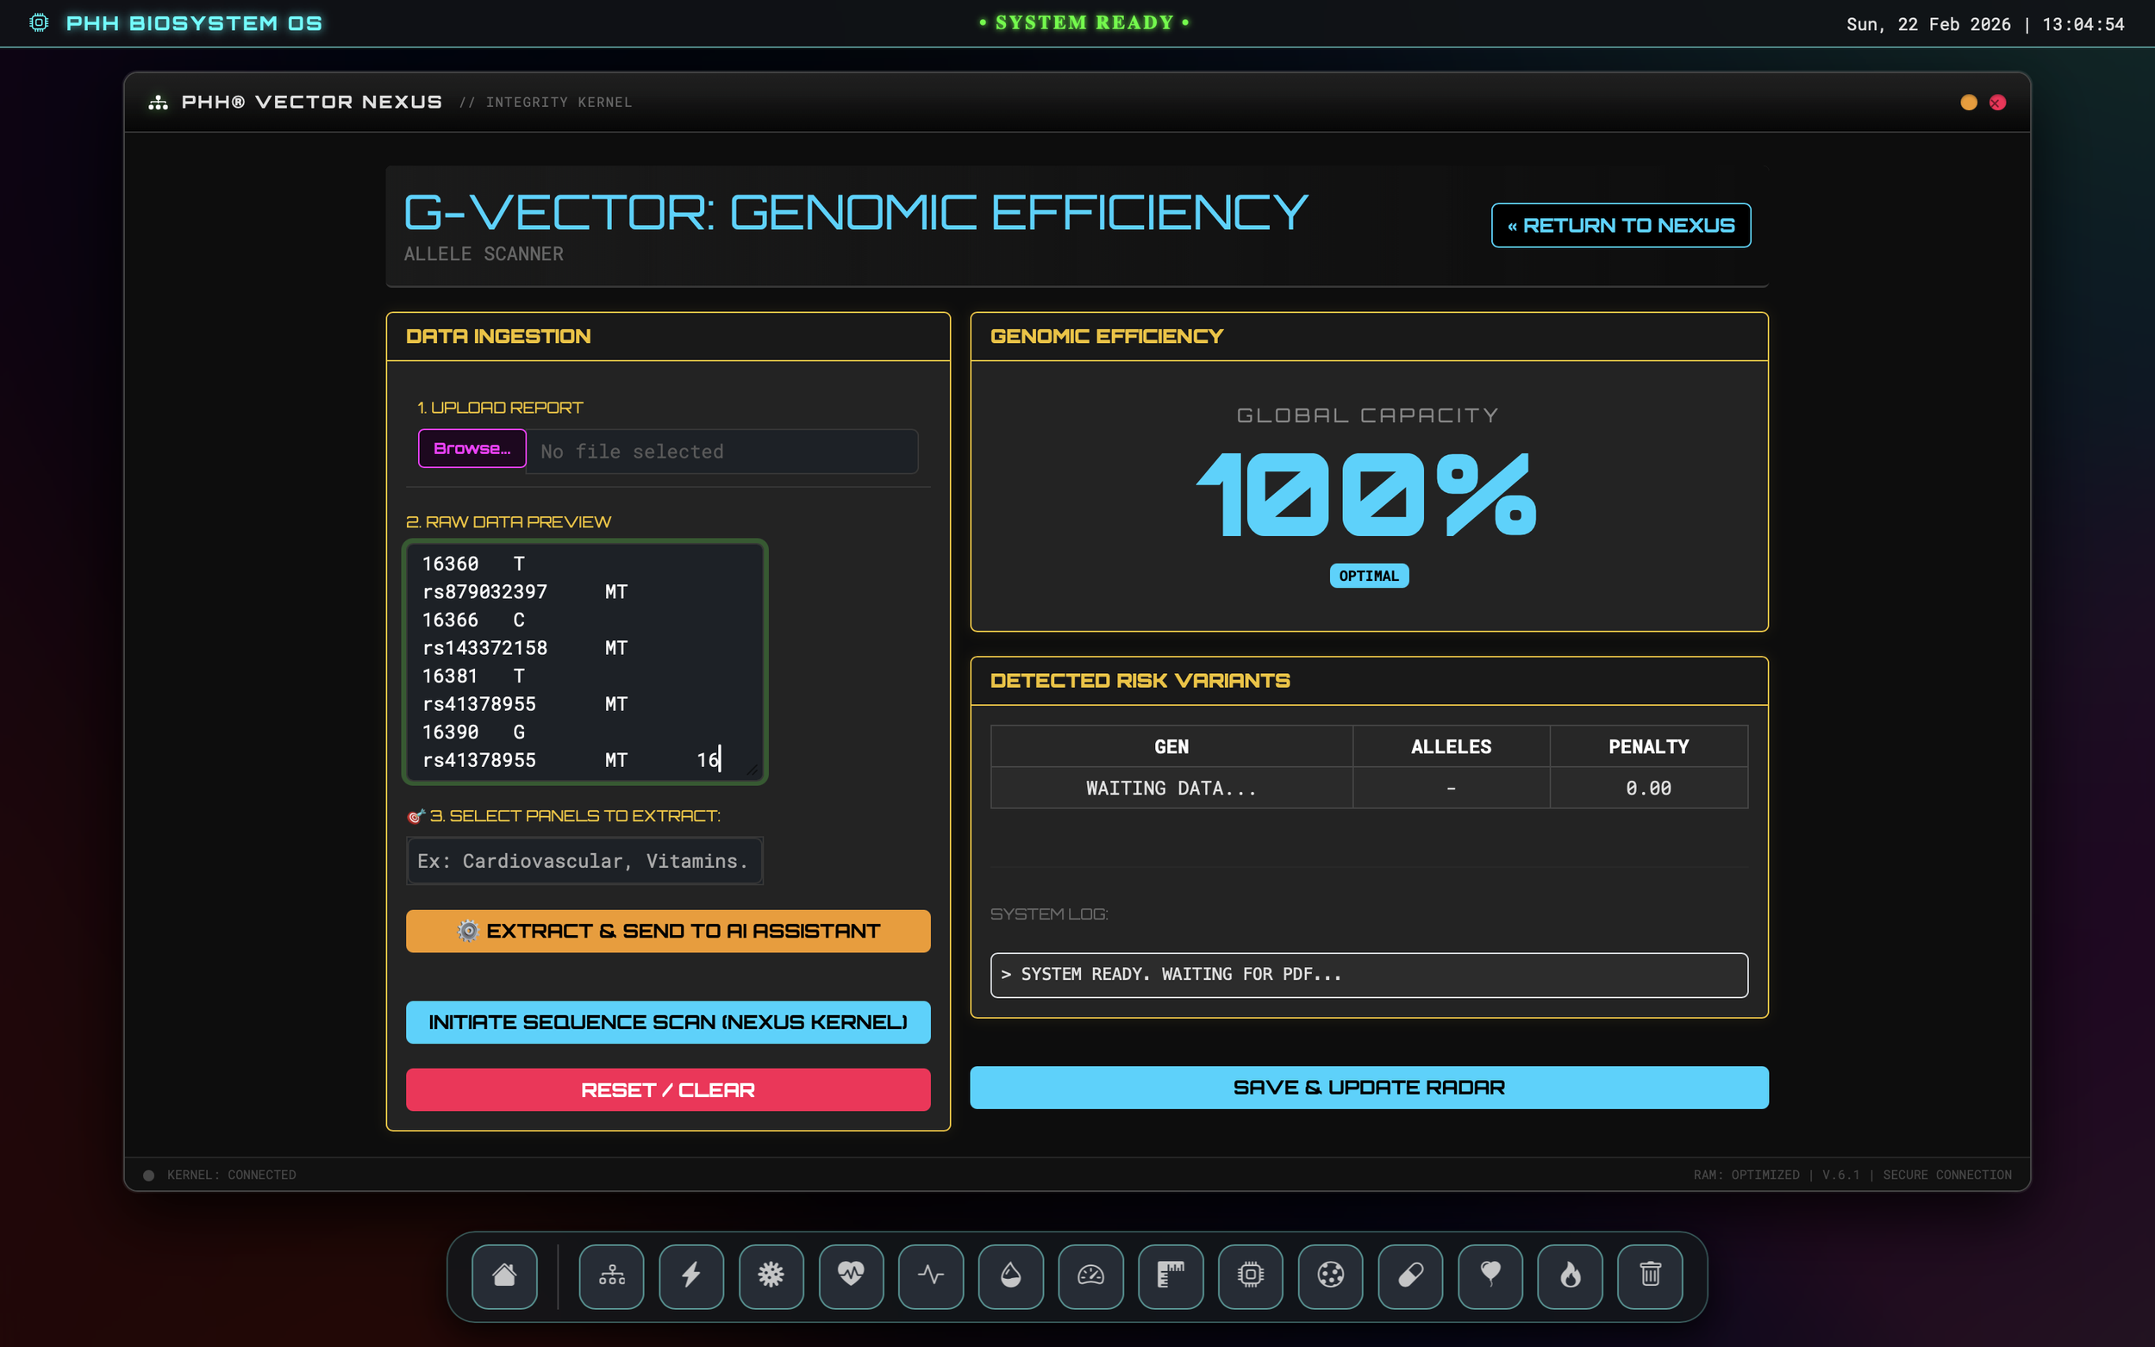Open the speedometer gauge icon
Screen dimensions: 2155x1347
coord(1090,1275)
